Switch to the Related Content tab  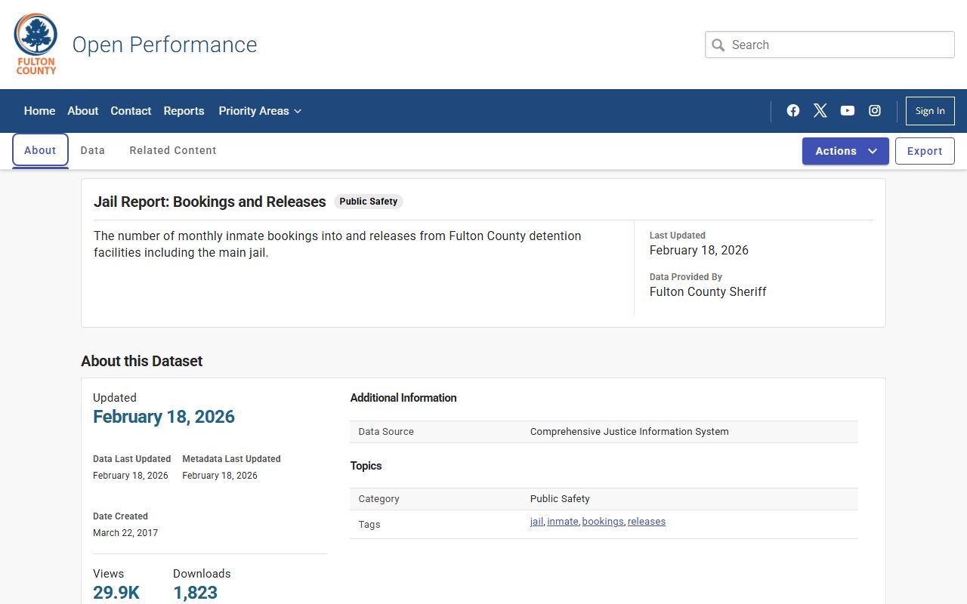pyautogui.click(x=173, y=150)
